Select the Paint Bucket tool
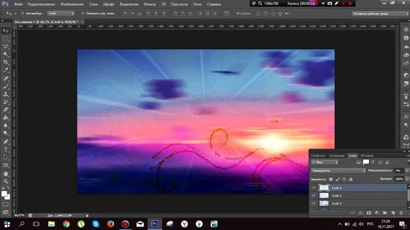This screenshot has width=410, height=230. coord(6,118)
